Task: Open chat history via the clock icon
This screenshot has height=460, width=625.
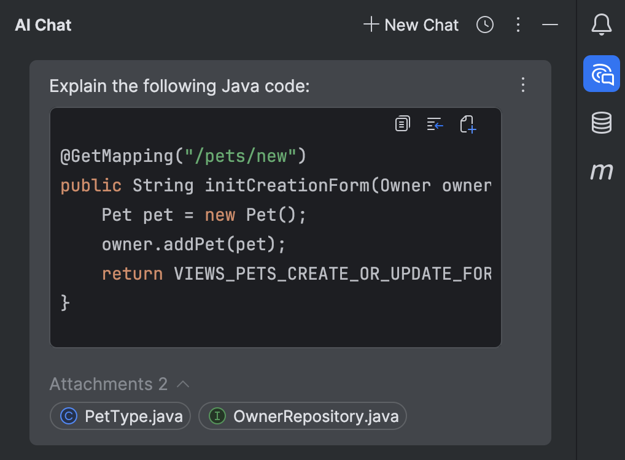Action: [x=484, y=25]
